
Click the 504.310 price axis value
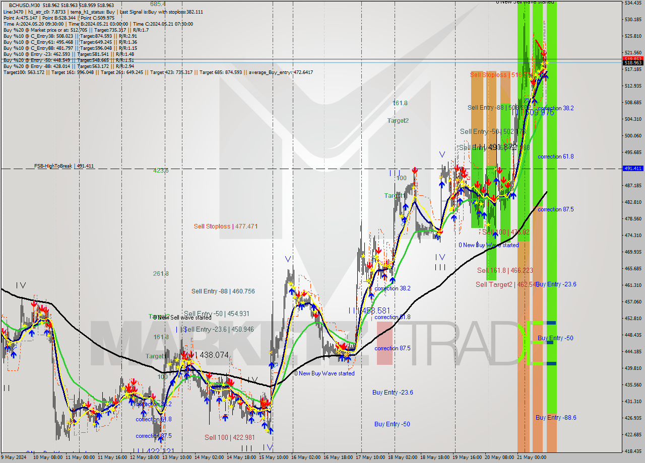(633, 119)
